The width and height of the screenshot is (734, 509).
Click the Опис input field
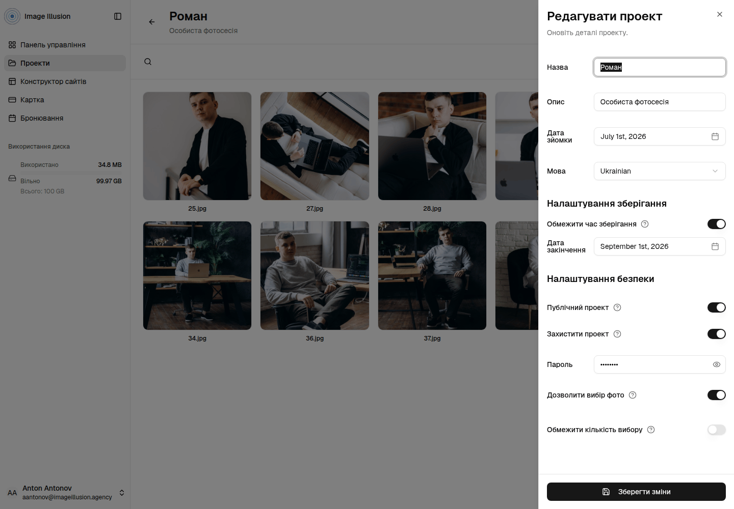tap(660, 102)
